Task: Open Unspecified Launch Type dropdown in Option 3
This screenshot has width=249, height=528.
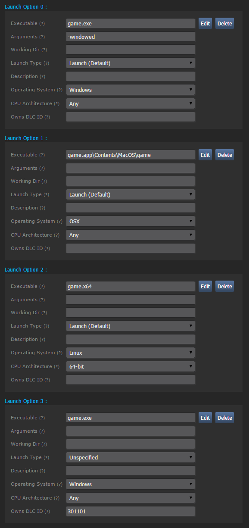Action: point(131,457)
